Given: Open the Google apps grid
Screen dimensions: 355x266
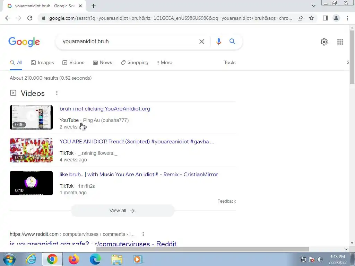Looking at the screenshot, I should [x=340, y=42].
